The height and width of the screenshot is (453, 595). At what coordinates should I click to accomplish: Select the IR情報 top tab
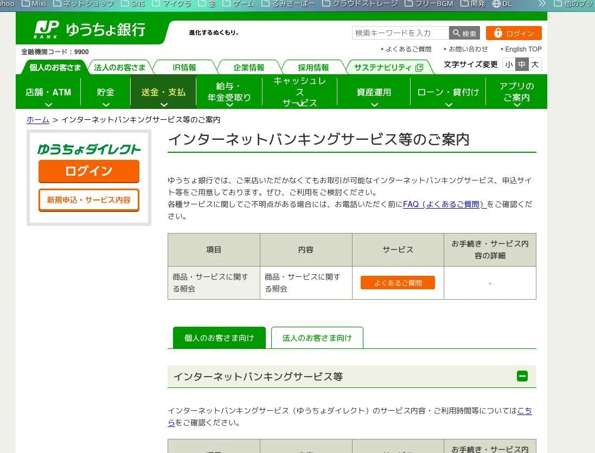[184, 68]
